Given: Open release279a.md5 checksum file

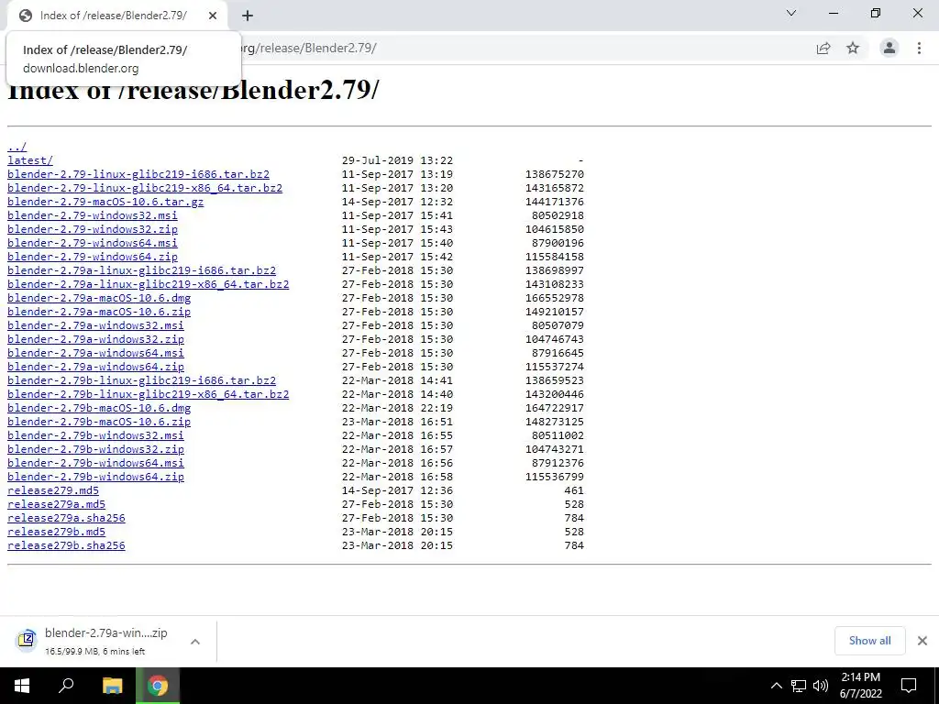Looking at the screenshot, I should click(x=56, y=505).
